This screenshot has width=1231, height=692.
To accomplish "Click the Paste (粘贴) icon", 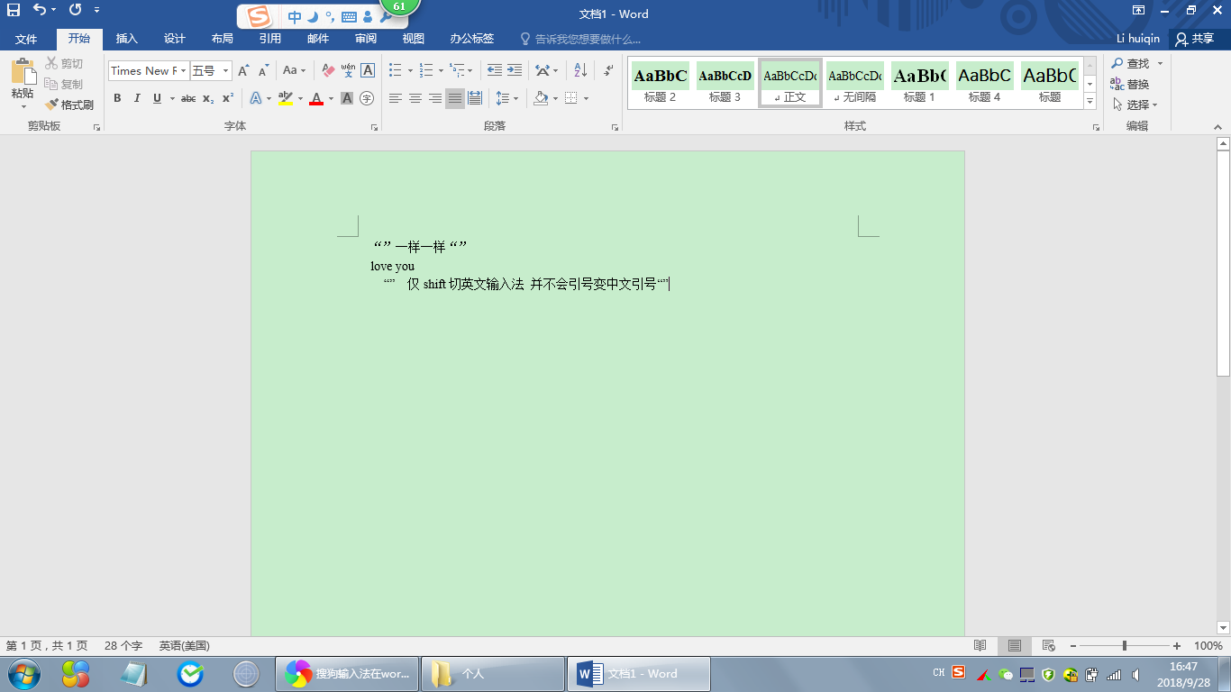I will pos(23,73).
